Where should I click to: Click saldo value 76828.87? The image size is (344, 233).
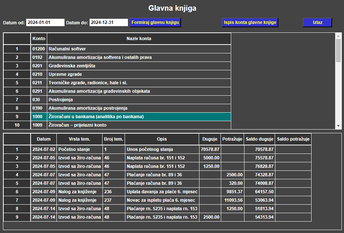pyautogui.click(x=260, y=166)
